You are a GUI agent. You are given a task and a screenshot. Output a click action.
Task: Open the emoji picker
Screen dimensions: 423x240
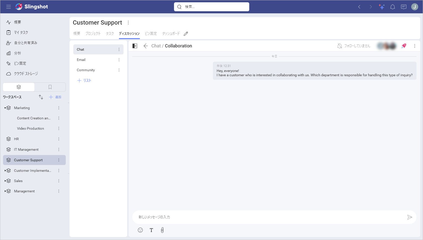click(x=140, y=230)
